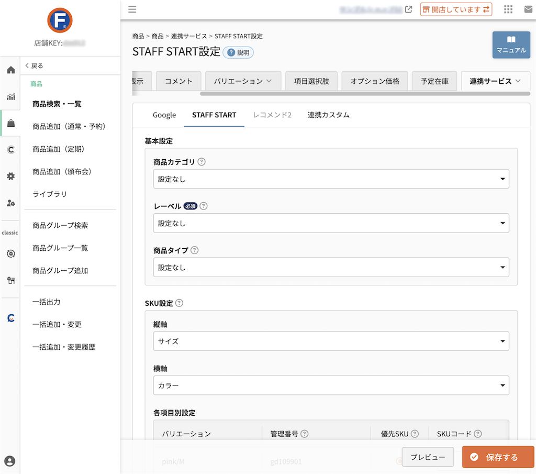The image size is (536, 474).
Task: Click help icon next to 商品カテゴリ
Action: (x=202, y=162)
